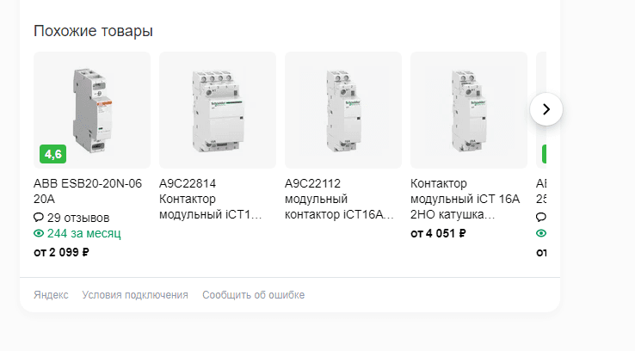
Task: Open the A9C22112 contactor product image
Action: 343,110
